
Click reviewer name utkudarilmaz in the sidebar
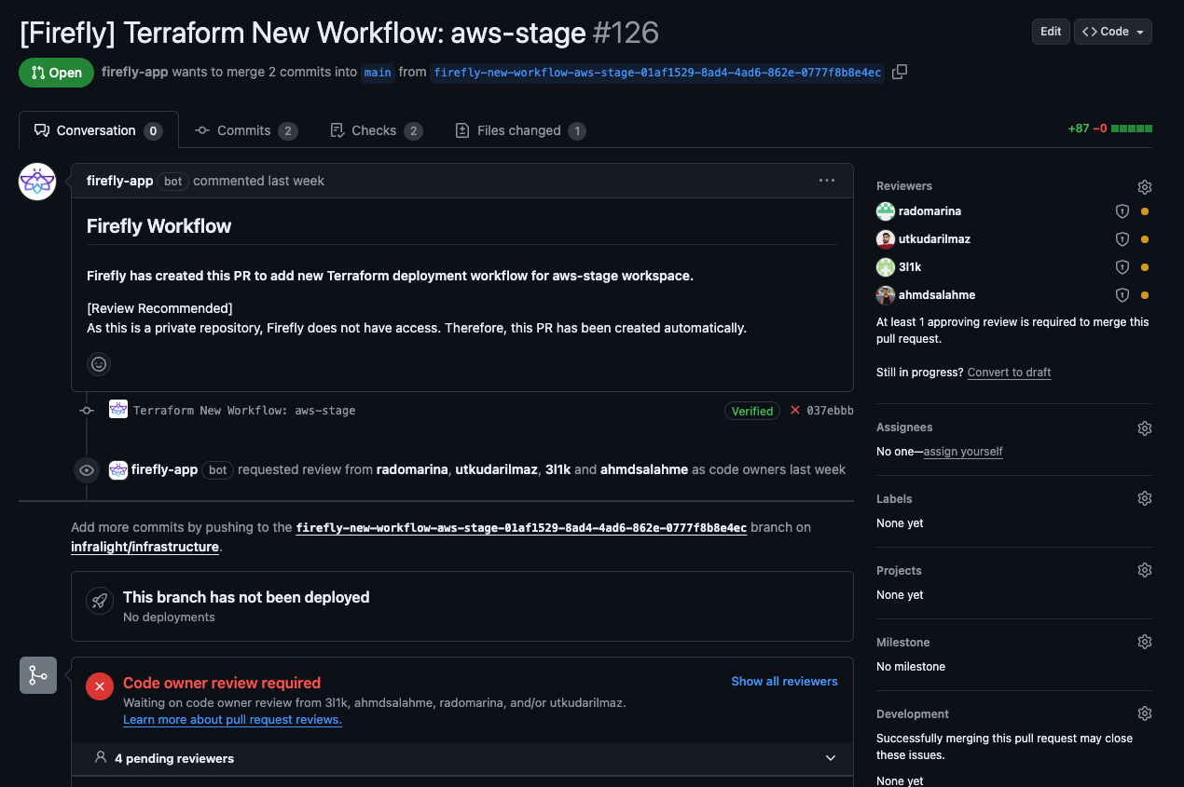coord(934,239)
